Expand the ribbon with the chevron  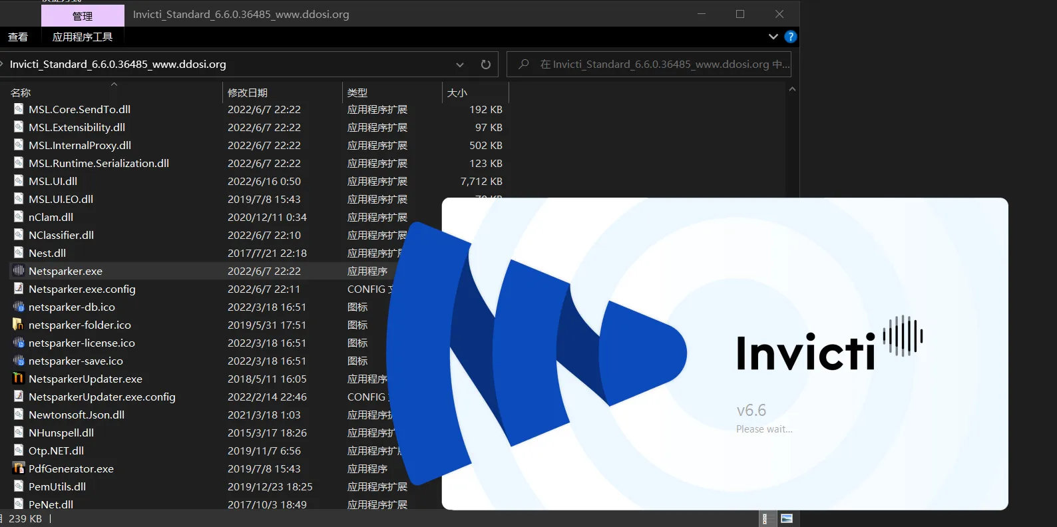point(773,37)
